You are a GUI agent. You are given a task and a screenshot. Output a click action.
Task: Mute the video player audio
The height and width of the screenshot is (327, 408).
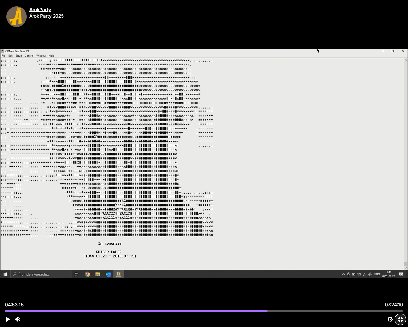tap(18, 319)
